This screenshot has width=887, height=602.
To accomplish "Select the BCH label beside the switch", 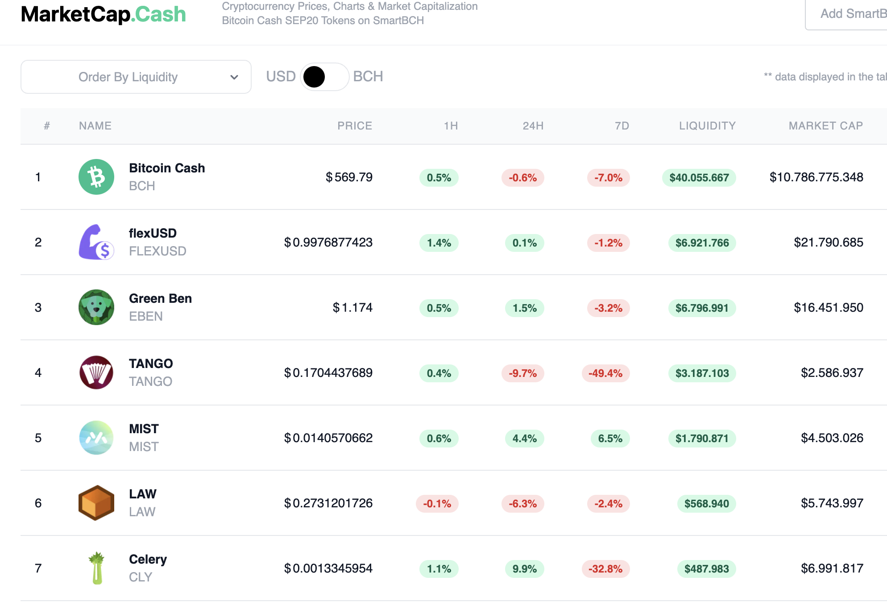I will coord(368,76).
